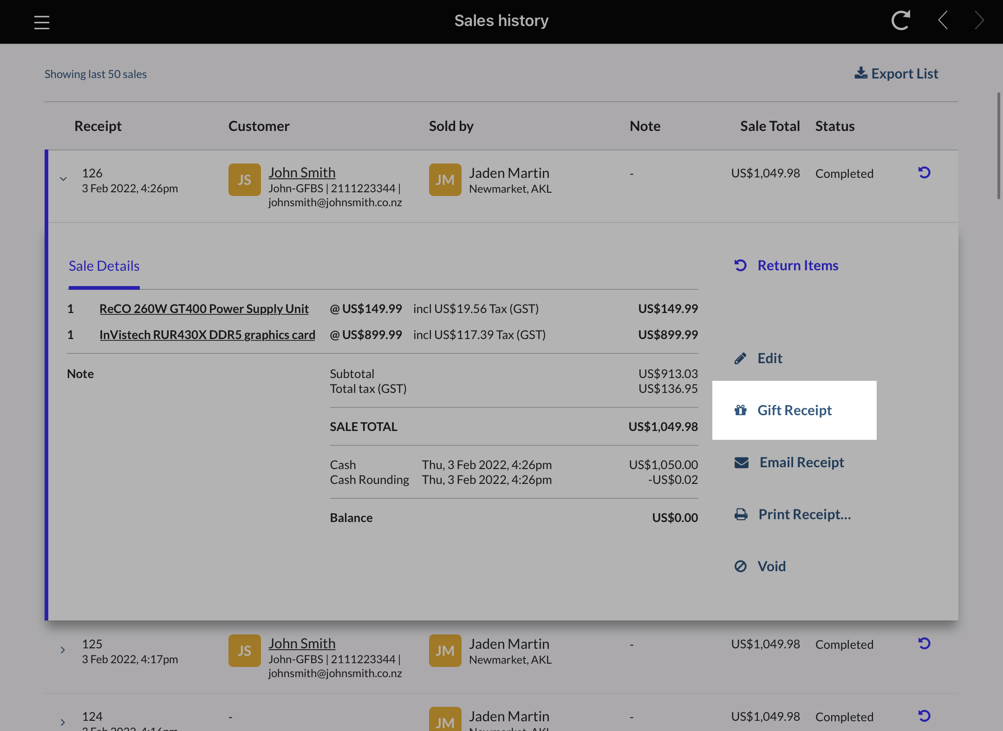Switch to the Sale Details tab
Viewport: 1003px width, 731px height.
point(104,266)
